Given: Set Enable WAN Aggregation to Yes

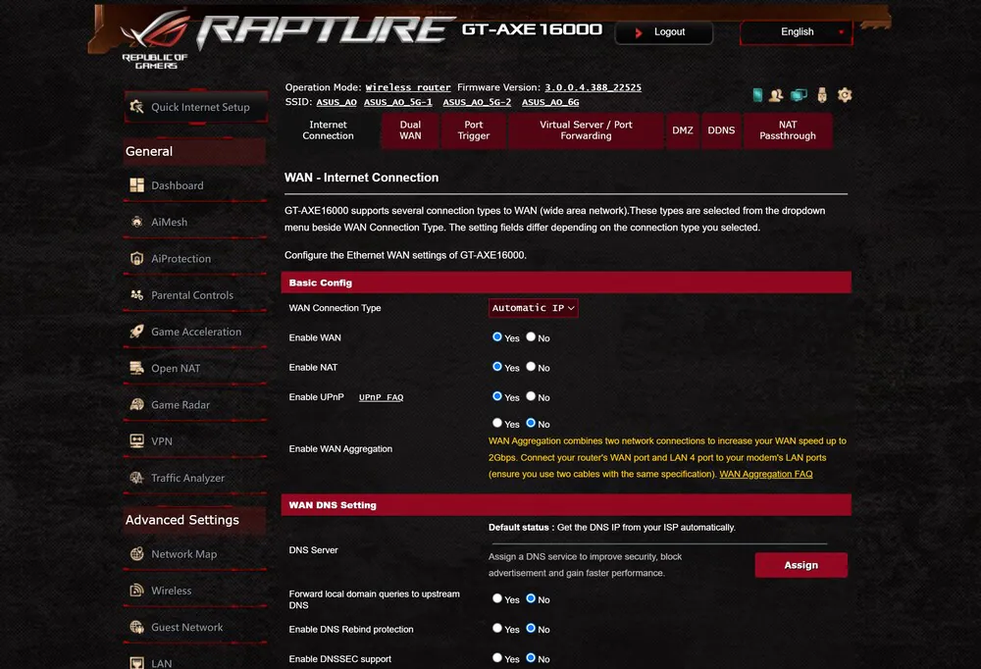Looking at the screenshot, I should (497, 423).
